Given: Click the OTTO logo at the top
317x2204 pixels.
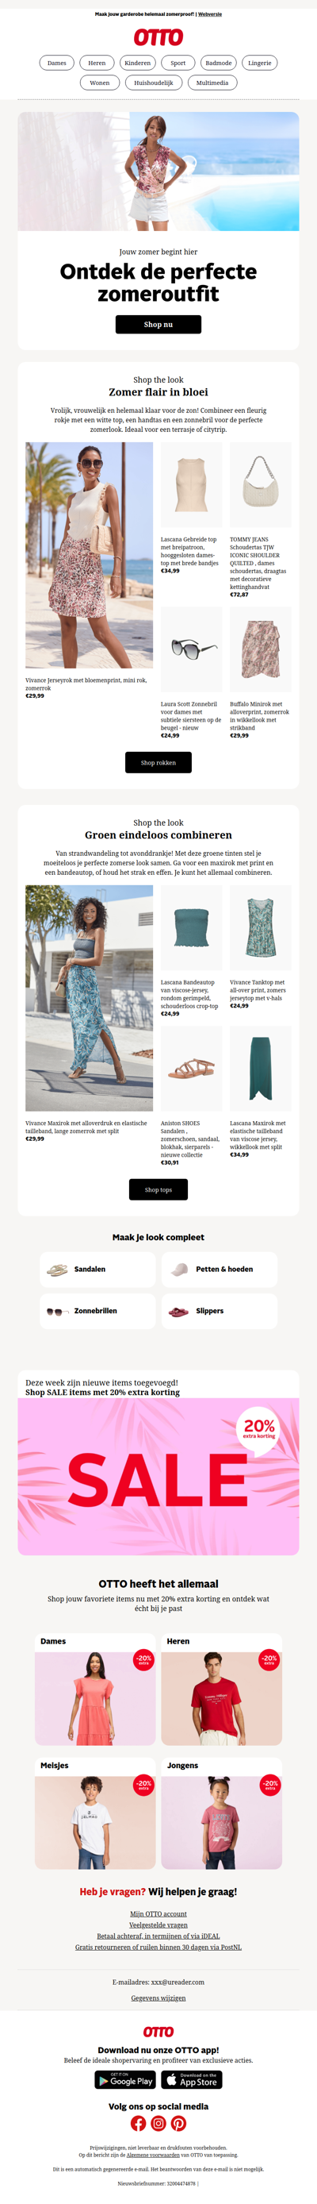Looking at the screenshot, I should [x=158, y=37].
